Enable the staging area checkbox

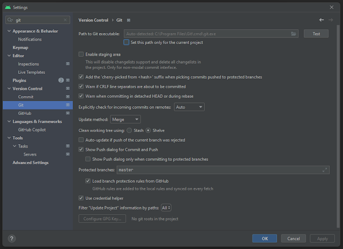click(x=81, y=54)
